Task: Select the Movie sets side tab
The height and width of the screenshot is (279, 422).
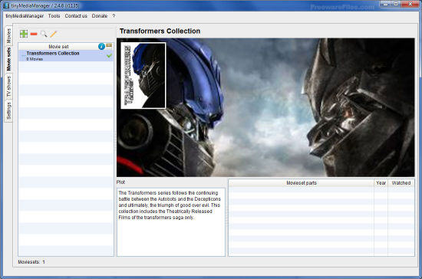Action: [x=8, y=59]
